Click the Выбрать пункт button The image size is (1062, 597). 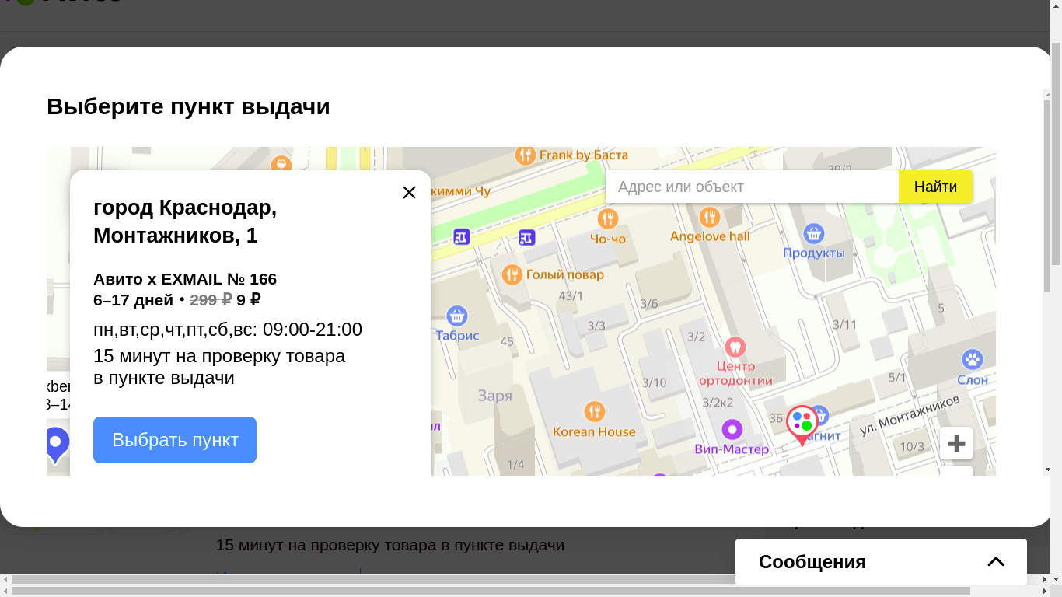tap(175, 440)
